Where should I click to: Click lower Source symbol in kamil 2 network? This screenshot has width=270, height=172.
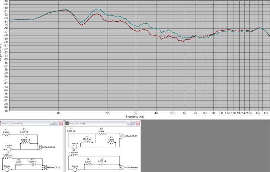7,170
